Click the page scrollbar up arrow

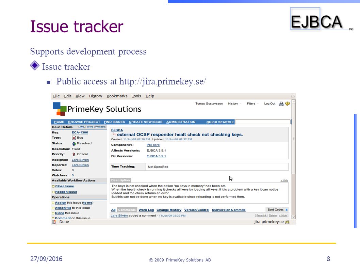point(293,101)
